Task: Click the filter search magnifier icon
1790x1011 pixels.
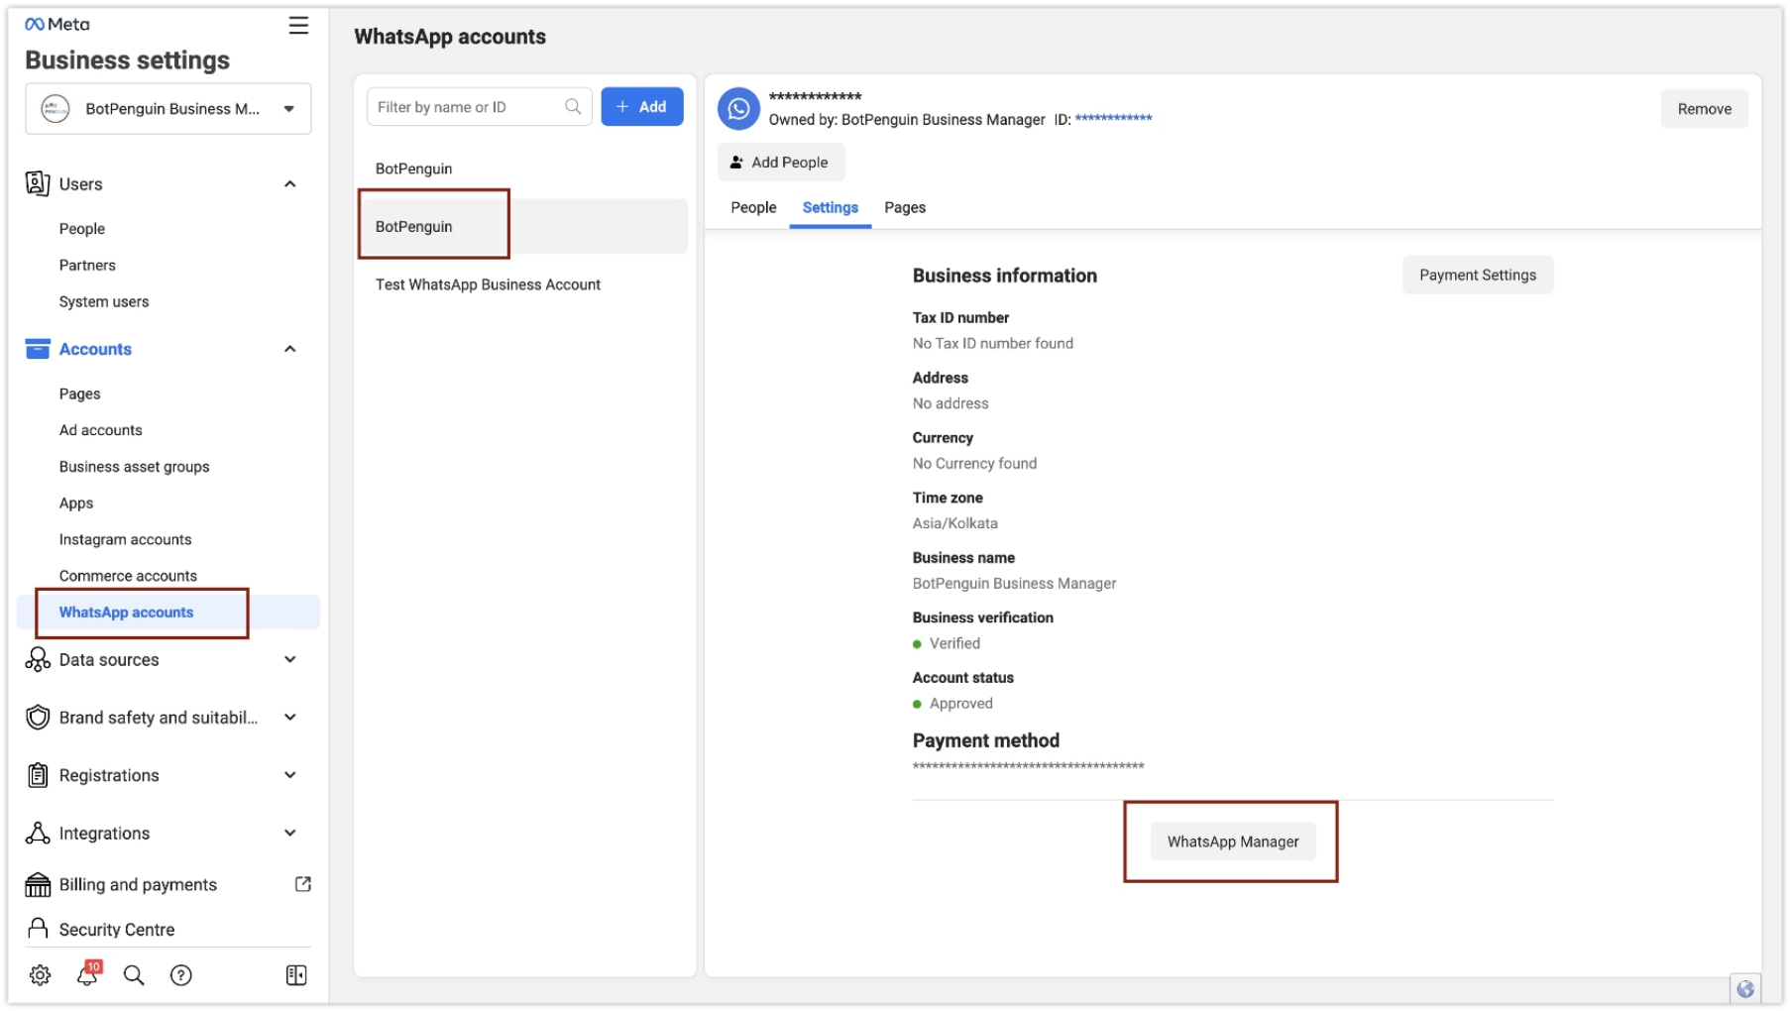Action: tap(573, 107)
